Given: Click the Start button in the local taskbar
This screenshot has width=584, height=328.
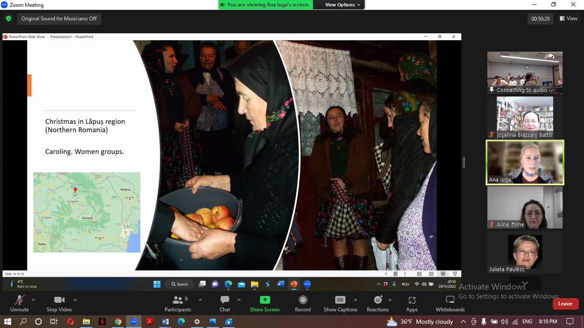Looking at the screenshot, I should coord(7,322).
